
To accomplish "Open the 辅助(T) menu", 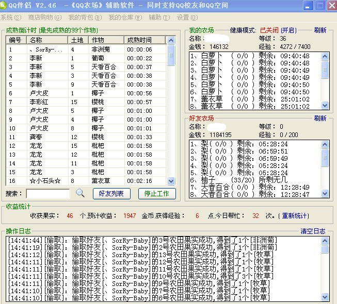I will (x=159, y=18).
